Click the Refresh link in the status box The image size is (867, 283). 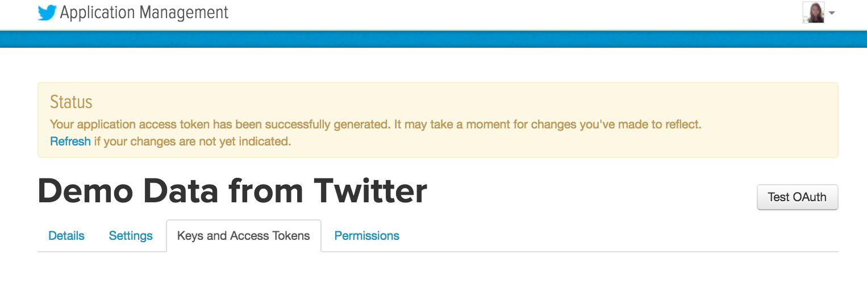click(70, 141)
